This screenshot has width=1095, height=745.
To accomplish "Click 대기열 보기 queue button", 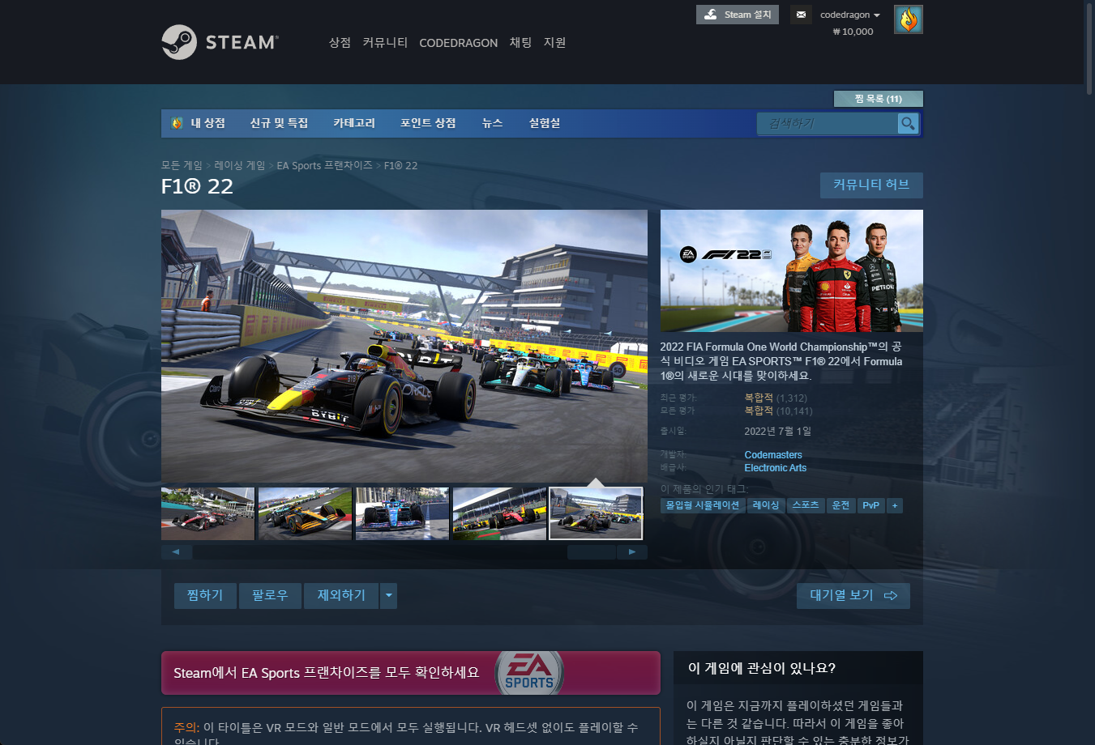I will pos(853,596).
